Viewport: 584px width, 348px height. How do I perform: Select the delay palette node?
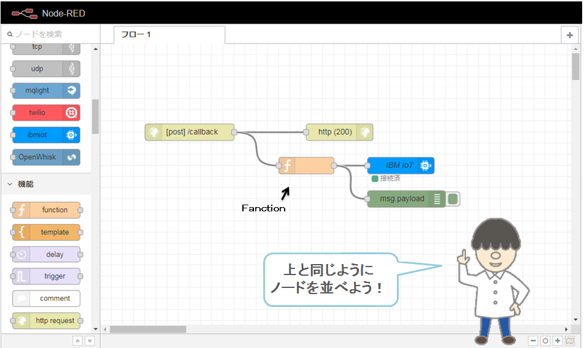tap(46, 255)
